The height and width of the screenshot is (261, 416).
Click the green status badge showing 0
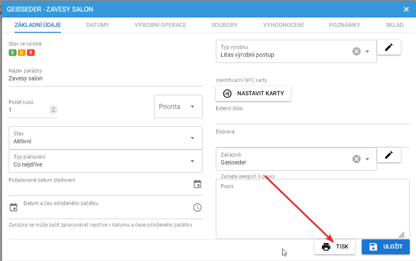tap(12, 53)
